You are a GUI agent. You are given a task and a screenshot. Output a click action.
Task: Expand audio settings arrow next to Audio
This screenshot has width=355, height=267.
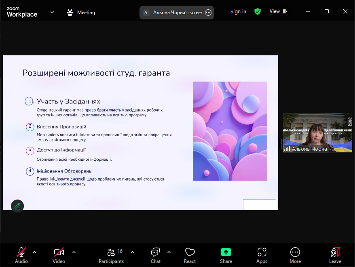(34, 252)
